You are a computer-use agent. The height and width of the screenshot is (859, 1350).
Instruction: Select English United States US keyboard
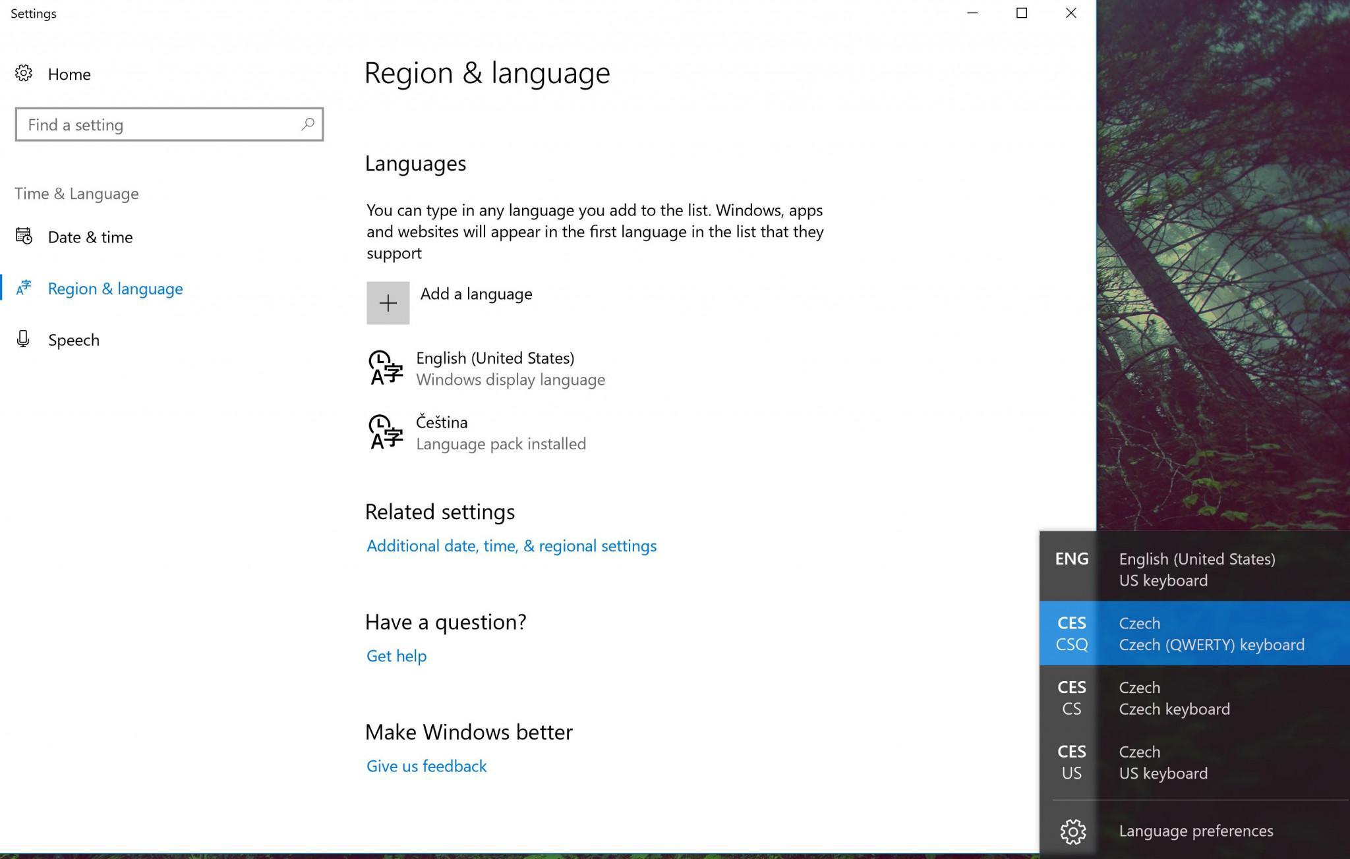coord(1194,568)
